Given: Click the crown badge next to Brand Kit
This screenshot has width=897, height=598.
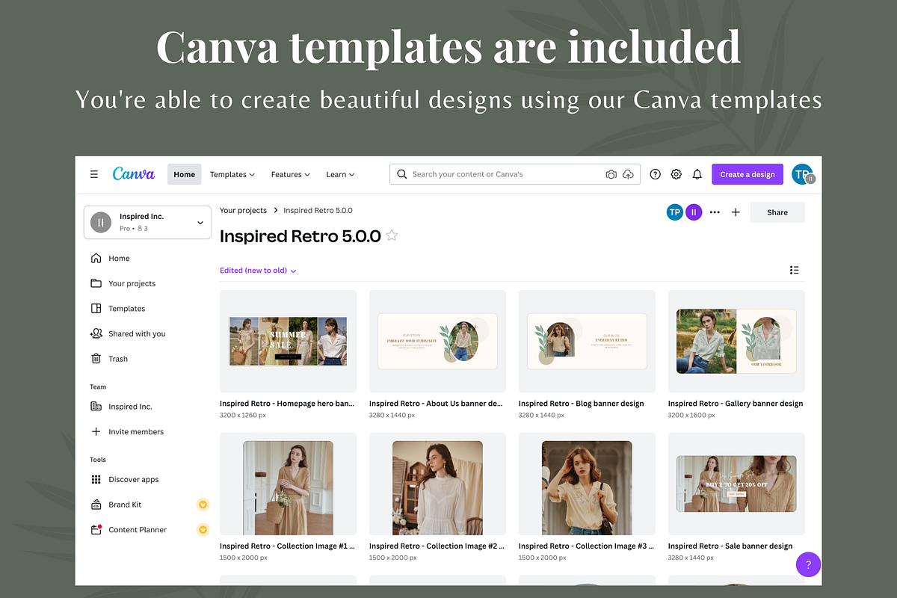Looking at the screenshot, I should (x=203, y=505).
